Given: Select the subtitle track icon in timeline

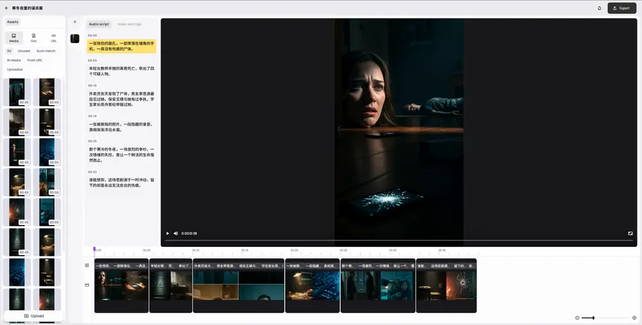Looking at the screenshot, I should coord(87,265).
